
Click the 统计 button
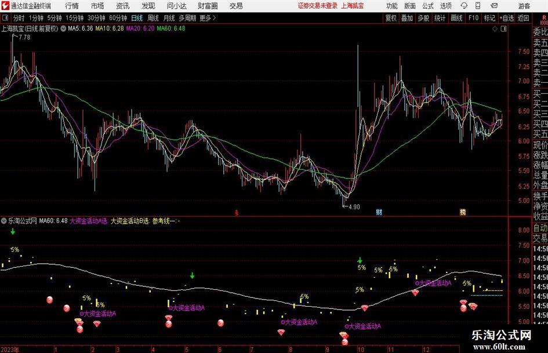pyautogui.click(x=440, y=18)
